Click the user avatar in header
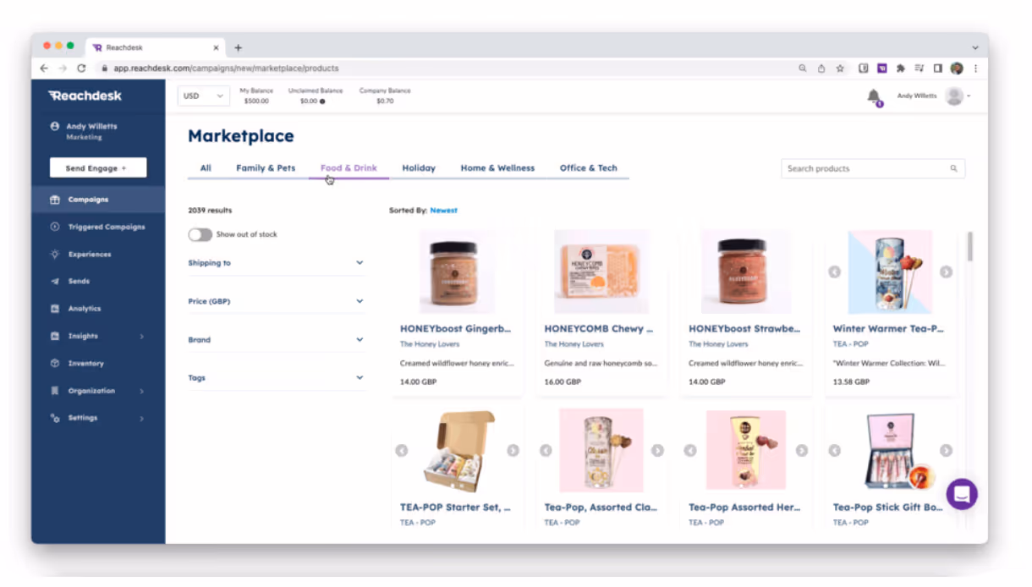The width and height of the screenshot is (1032, 587). [954, 96]
